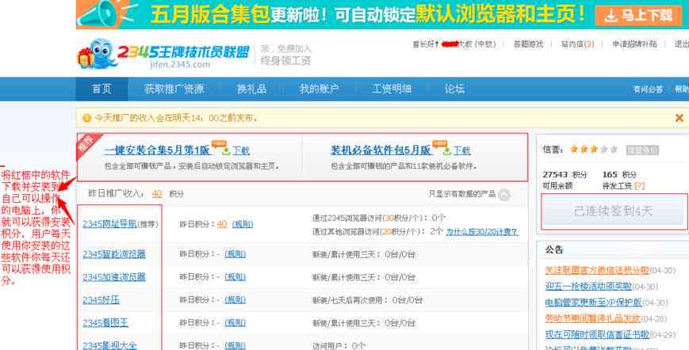The image size is (689, 350).
Task: Open 站内信(3) inbox messages
Action: (577, 44)
